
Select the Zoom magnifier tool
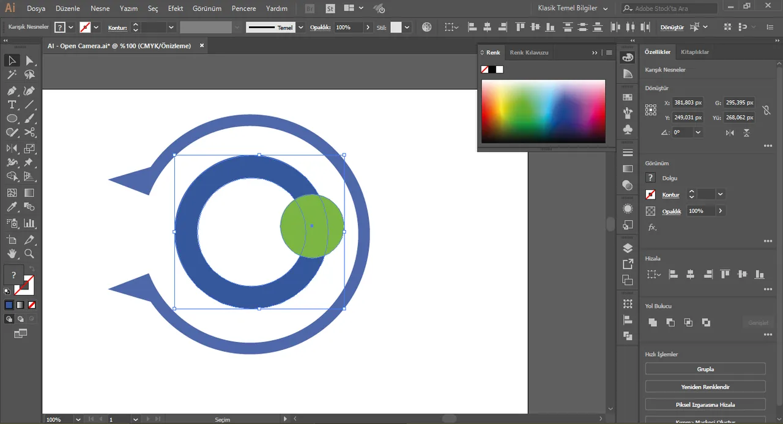tap(29, 253)
